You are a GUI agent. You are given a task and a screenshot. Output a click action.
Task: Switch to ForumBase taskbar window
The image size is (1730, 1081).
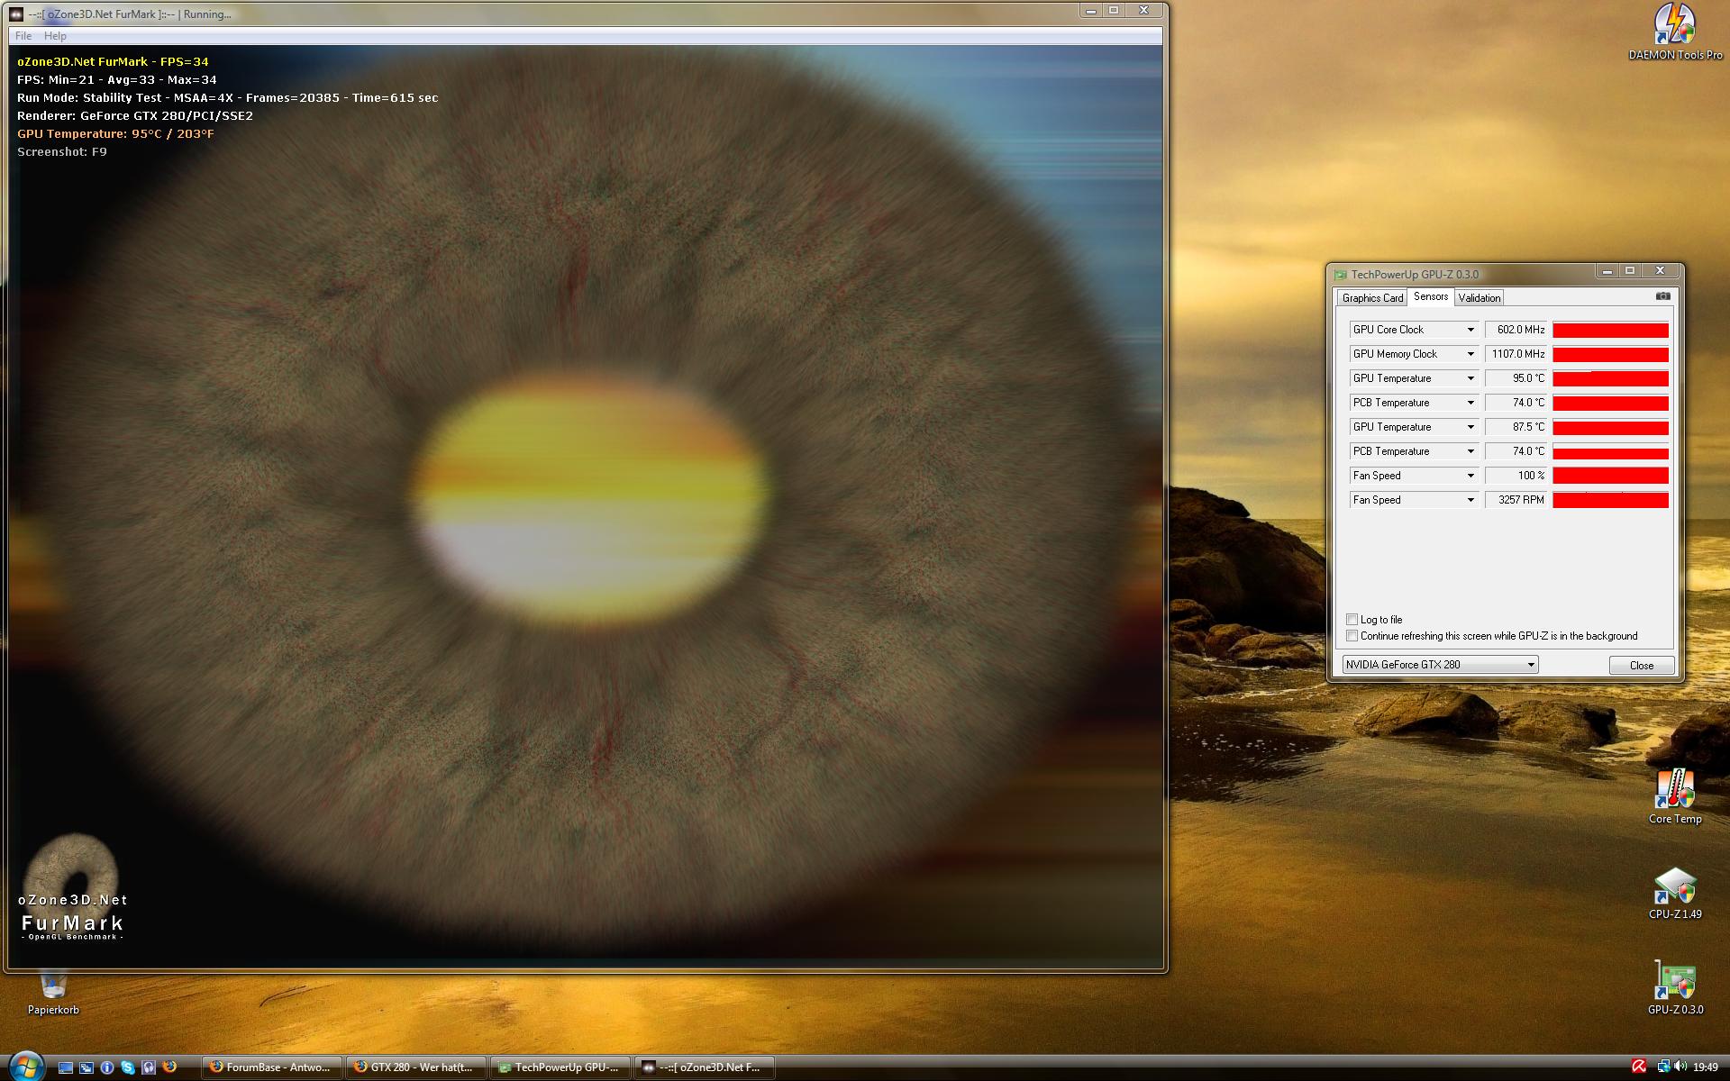tap(272, 1067)
